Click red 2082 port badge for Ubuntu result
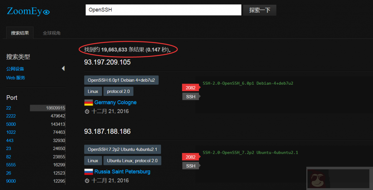 pos(191,157)
